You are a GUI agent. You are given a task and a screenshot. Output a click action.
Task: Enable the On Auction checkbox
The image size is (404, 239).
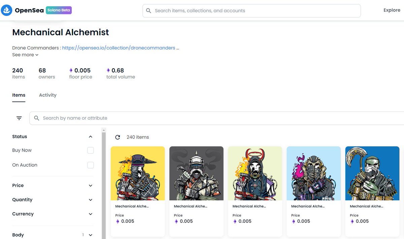pos(90,165)
